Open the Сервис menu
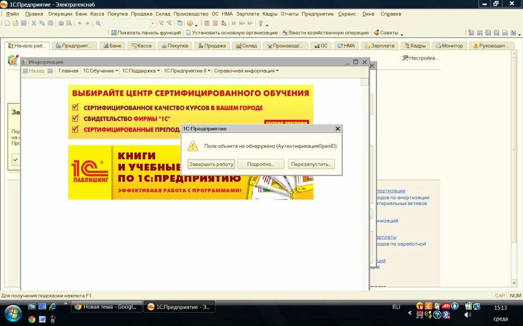 coord(347,14)
